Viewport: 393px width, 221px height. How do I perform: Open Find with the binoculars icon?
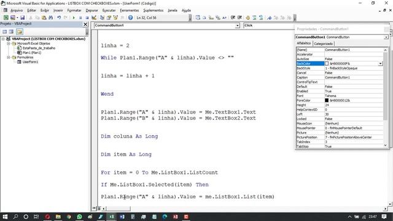tap(50, 18)
